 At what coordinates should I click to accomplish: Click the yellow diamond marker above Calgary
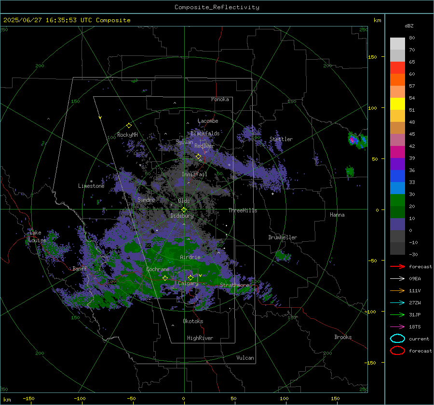point(190,277)
